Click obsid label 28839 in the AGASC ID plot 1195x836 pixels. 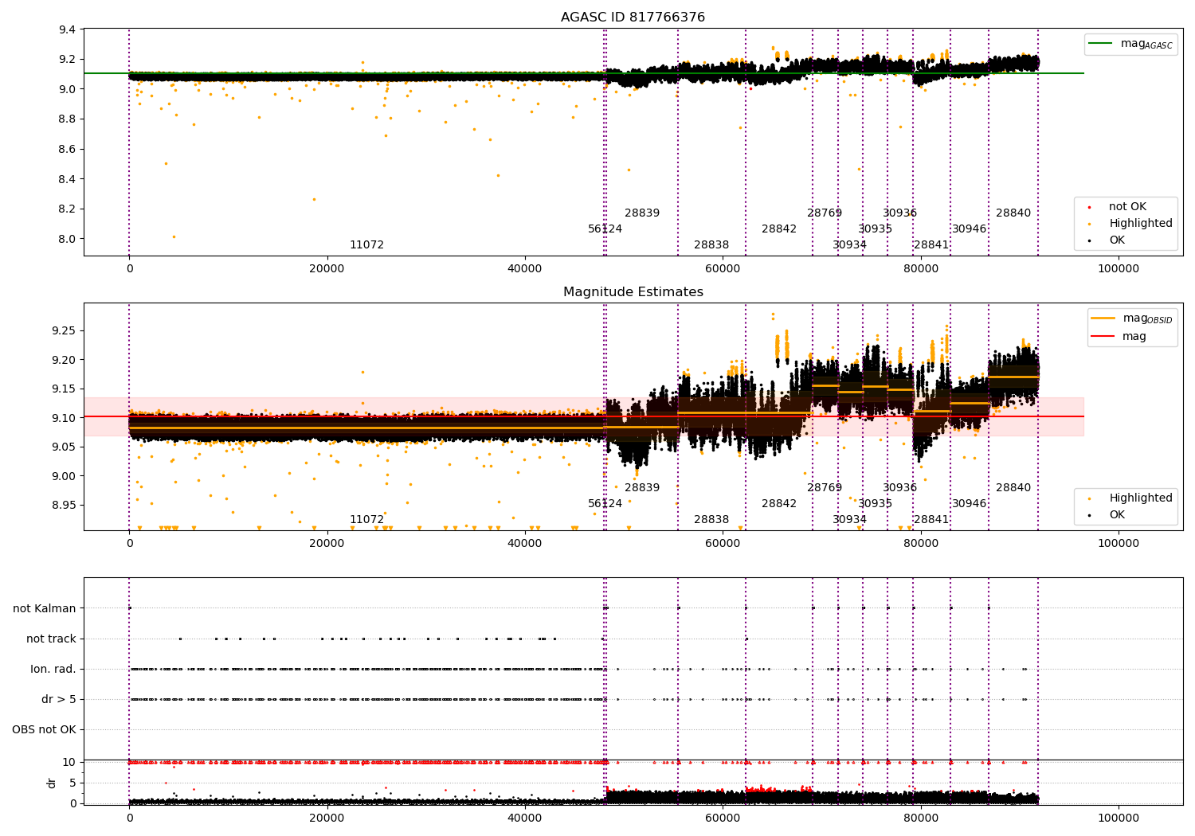(642, 213)
